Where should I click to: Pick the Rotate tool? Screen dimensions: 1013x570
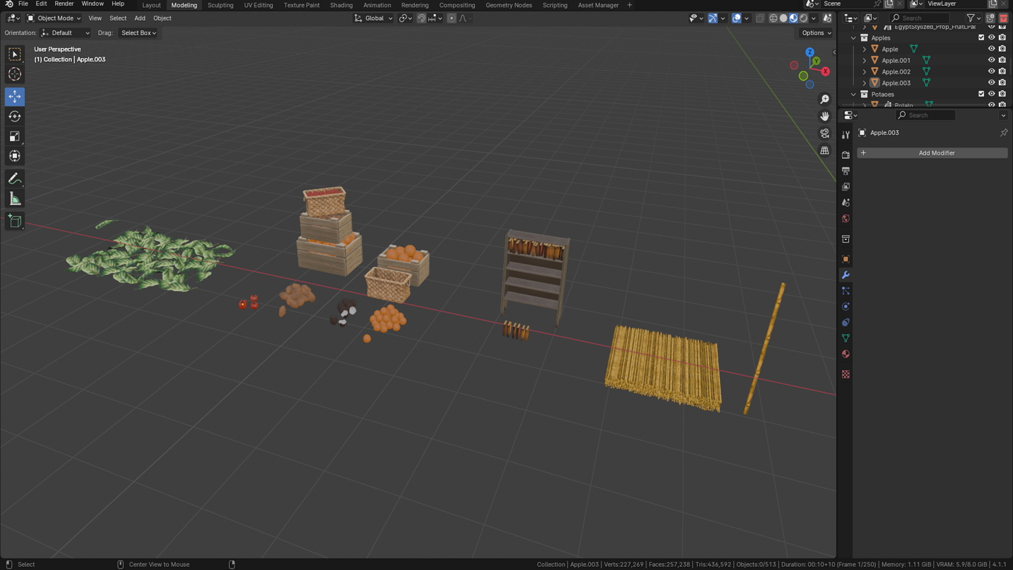point(15,116)
